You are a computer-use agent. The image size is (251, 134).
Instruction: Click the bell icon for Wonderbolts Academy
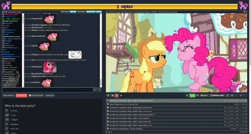click(108, 101)
